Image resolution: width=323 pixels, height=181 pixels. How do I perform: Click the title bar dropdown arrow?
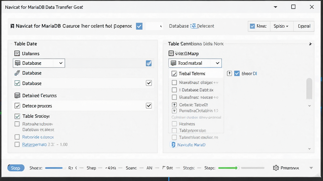point(275,7)
